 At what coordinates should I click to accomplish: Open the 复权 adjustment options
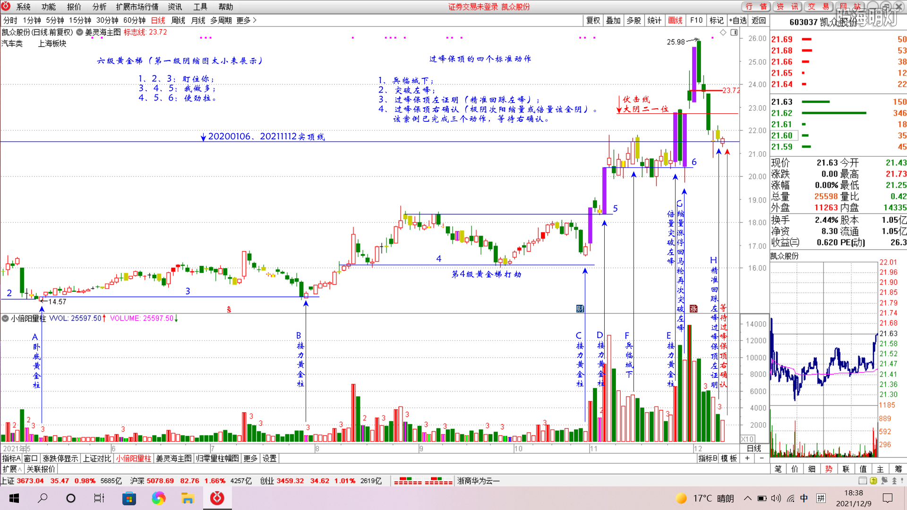pyautogui.click(x=593, y=20)
